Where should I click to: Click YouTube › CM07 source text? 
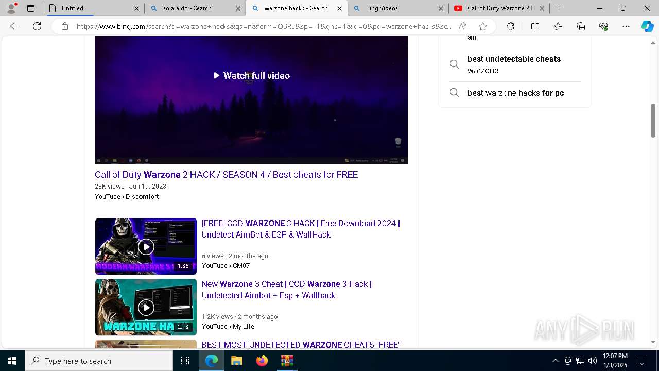click(226, 266)
